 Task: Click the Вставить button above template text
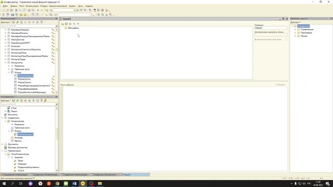(x=280, y=85)
